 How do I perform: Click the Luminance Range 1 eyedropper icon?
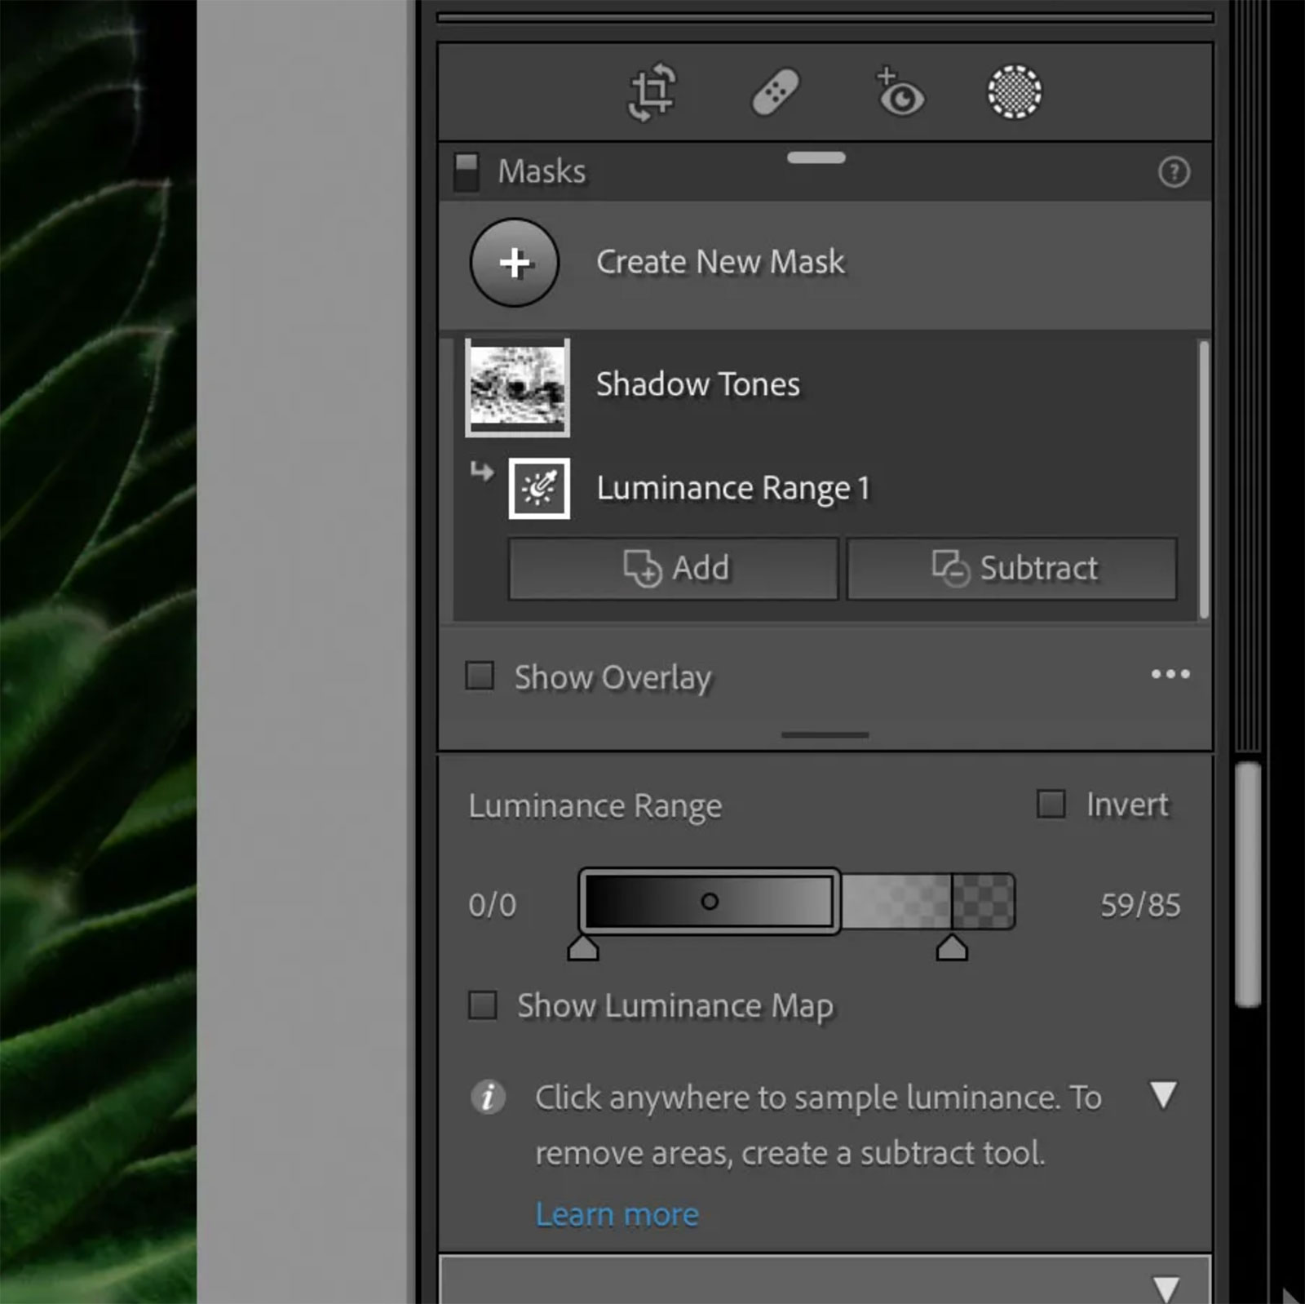pyautogui.click(x=539, y=488)
